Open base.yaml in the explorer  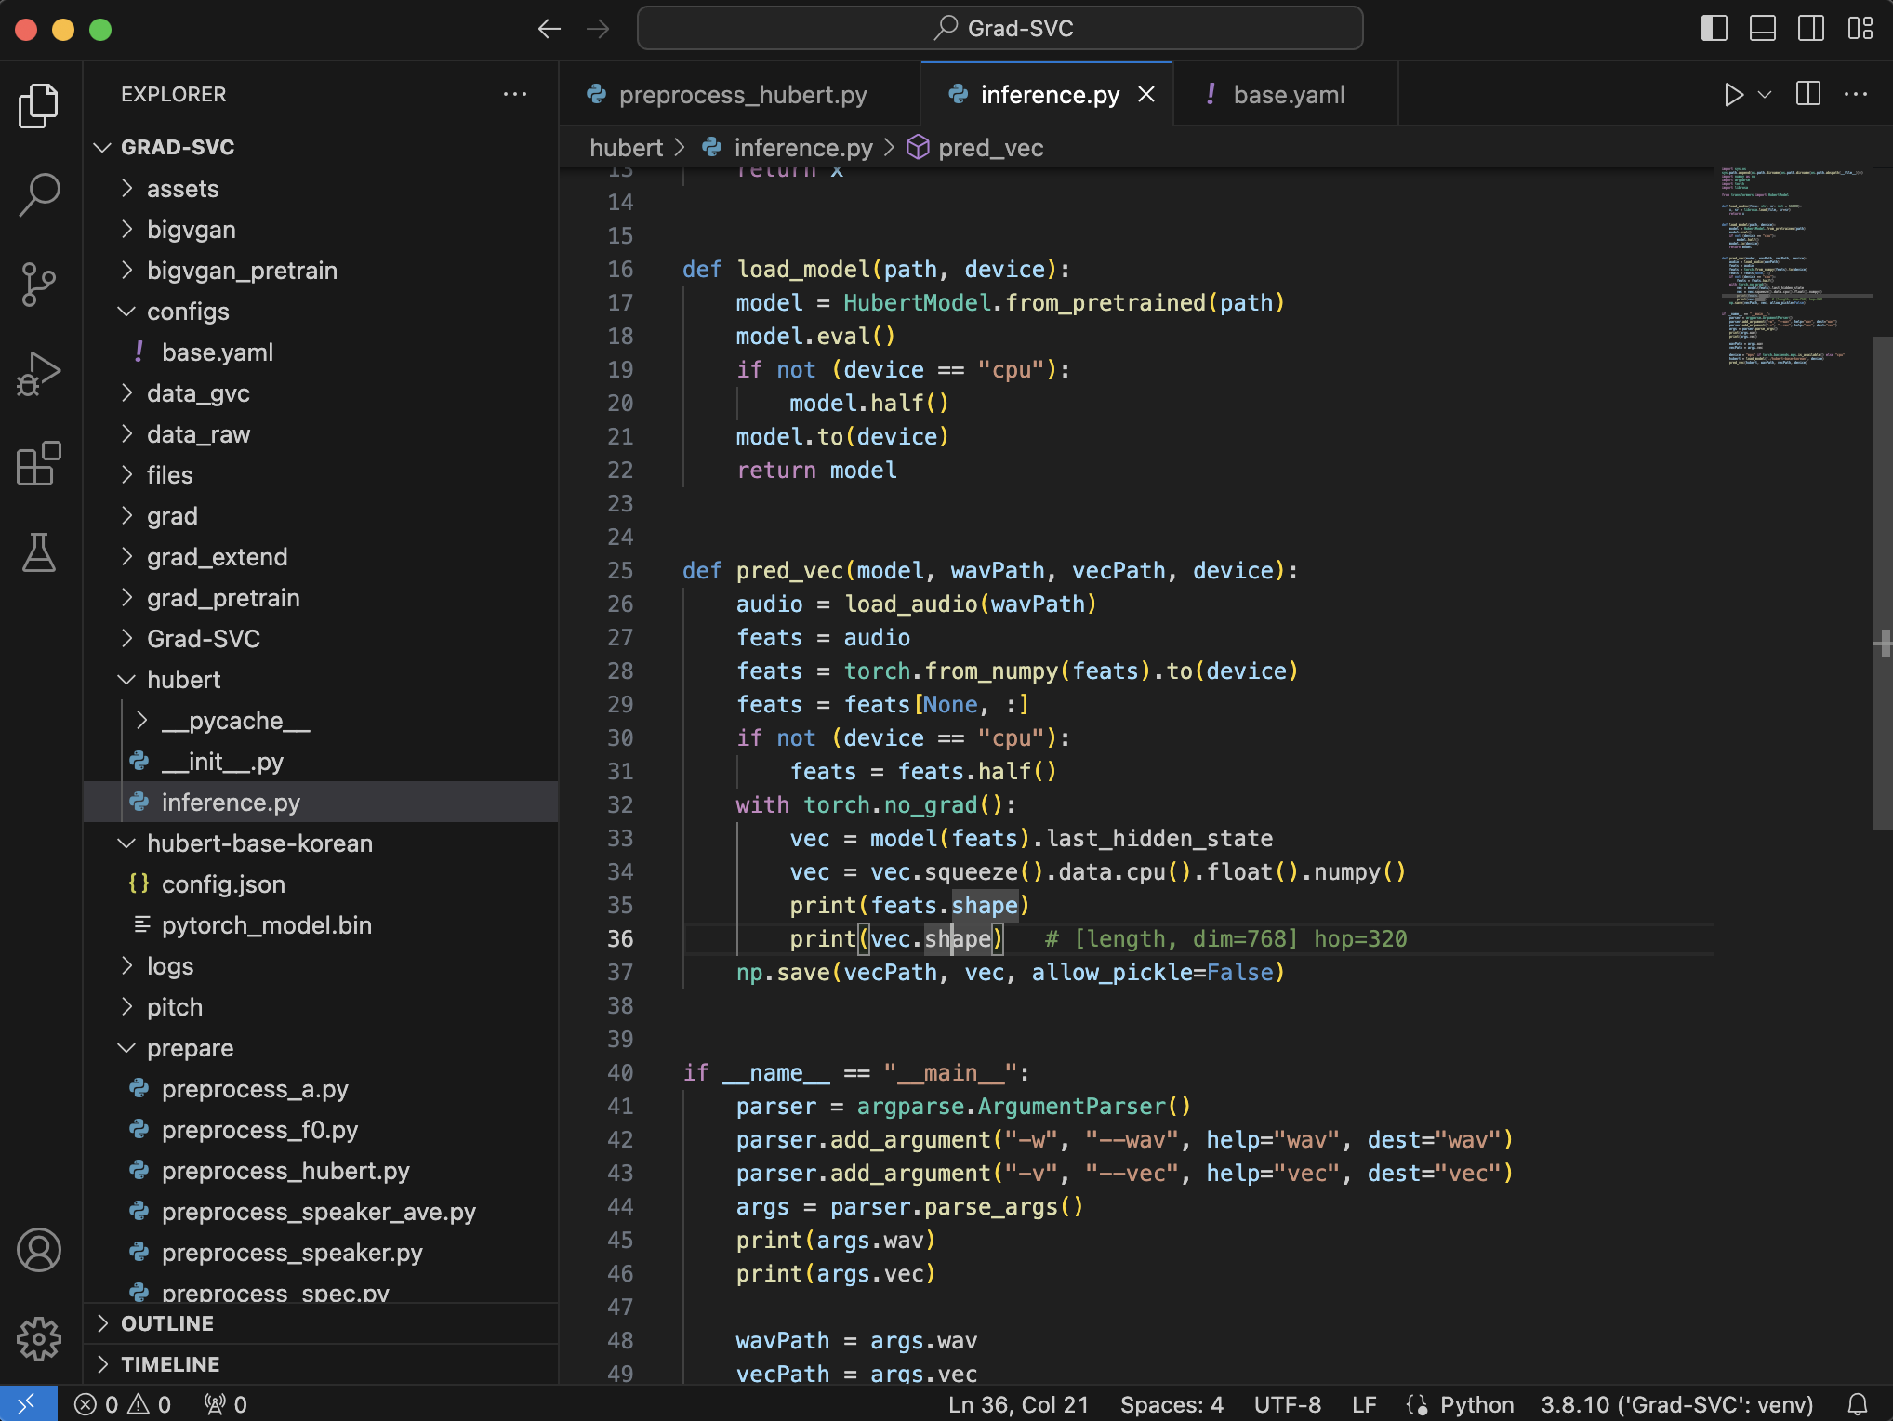[x=321, y=352]
